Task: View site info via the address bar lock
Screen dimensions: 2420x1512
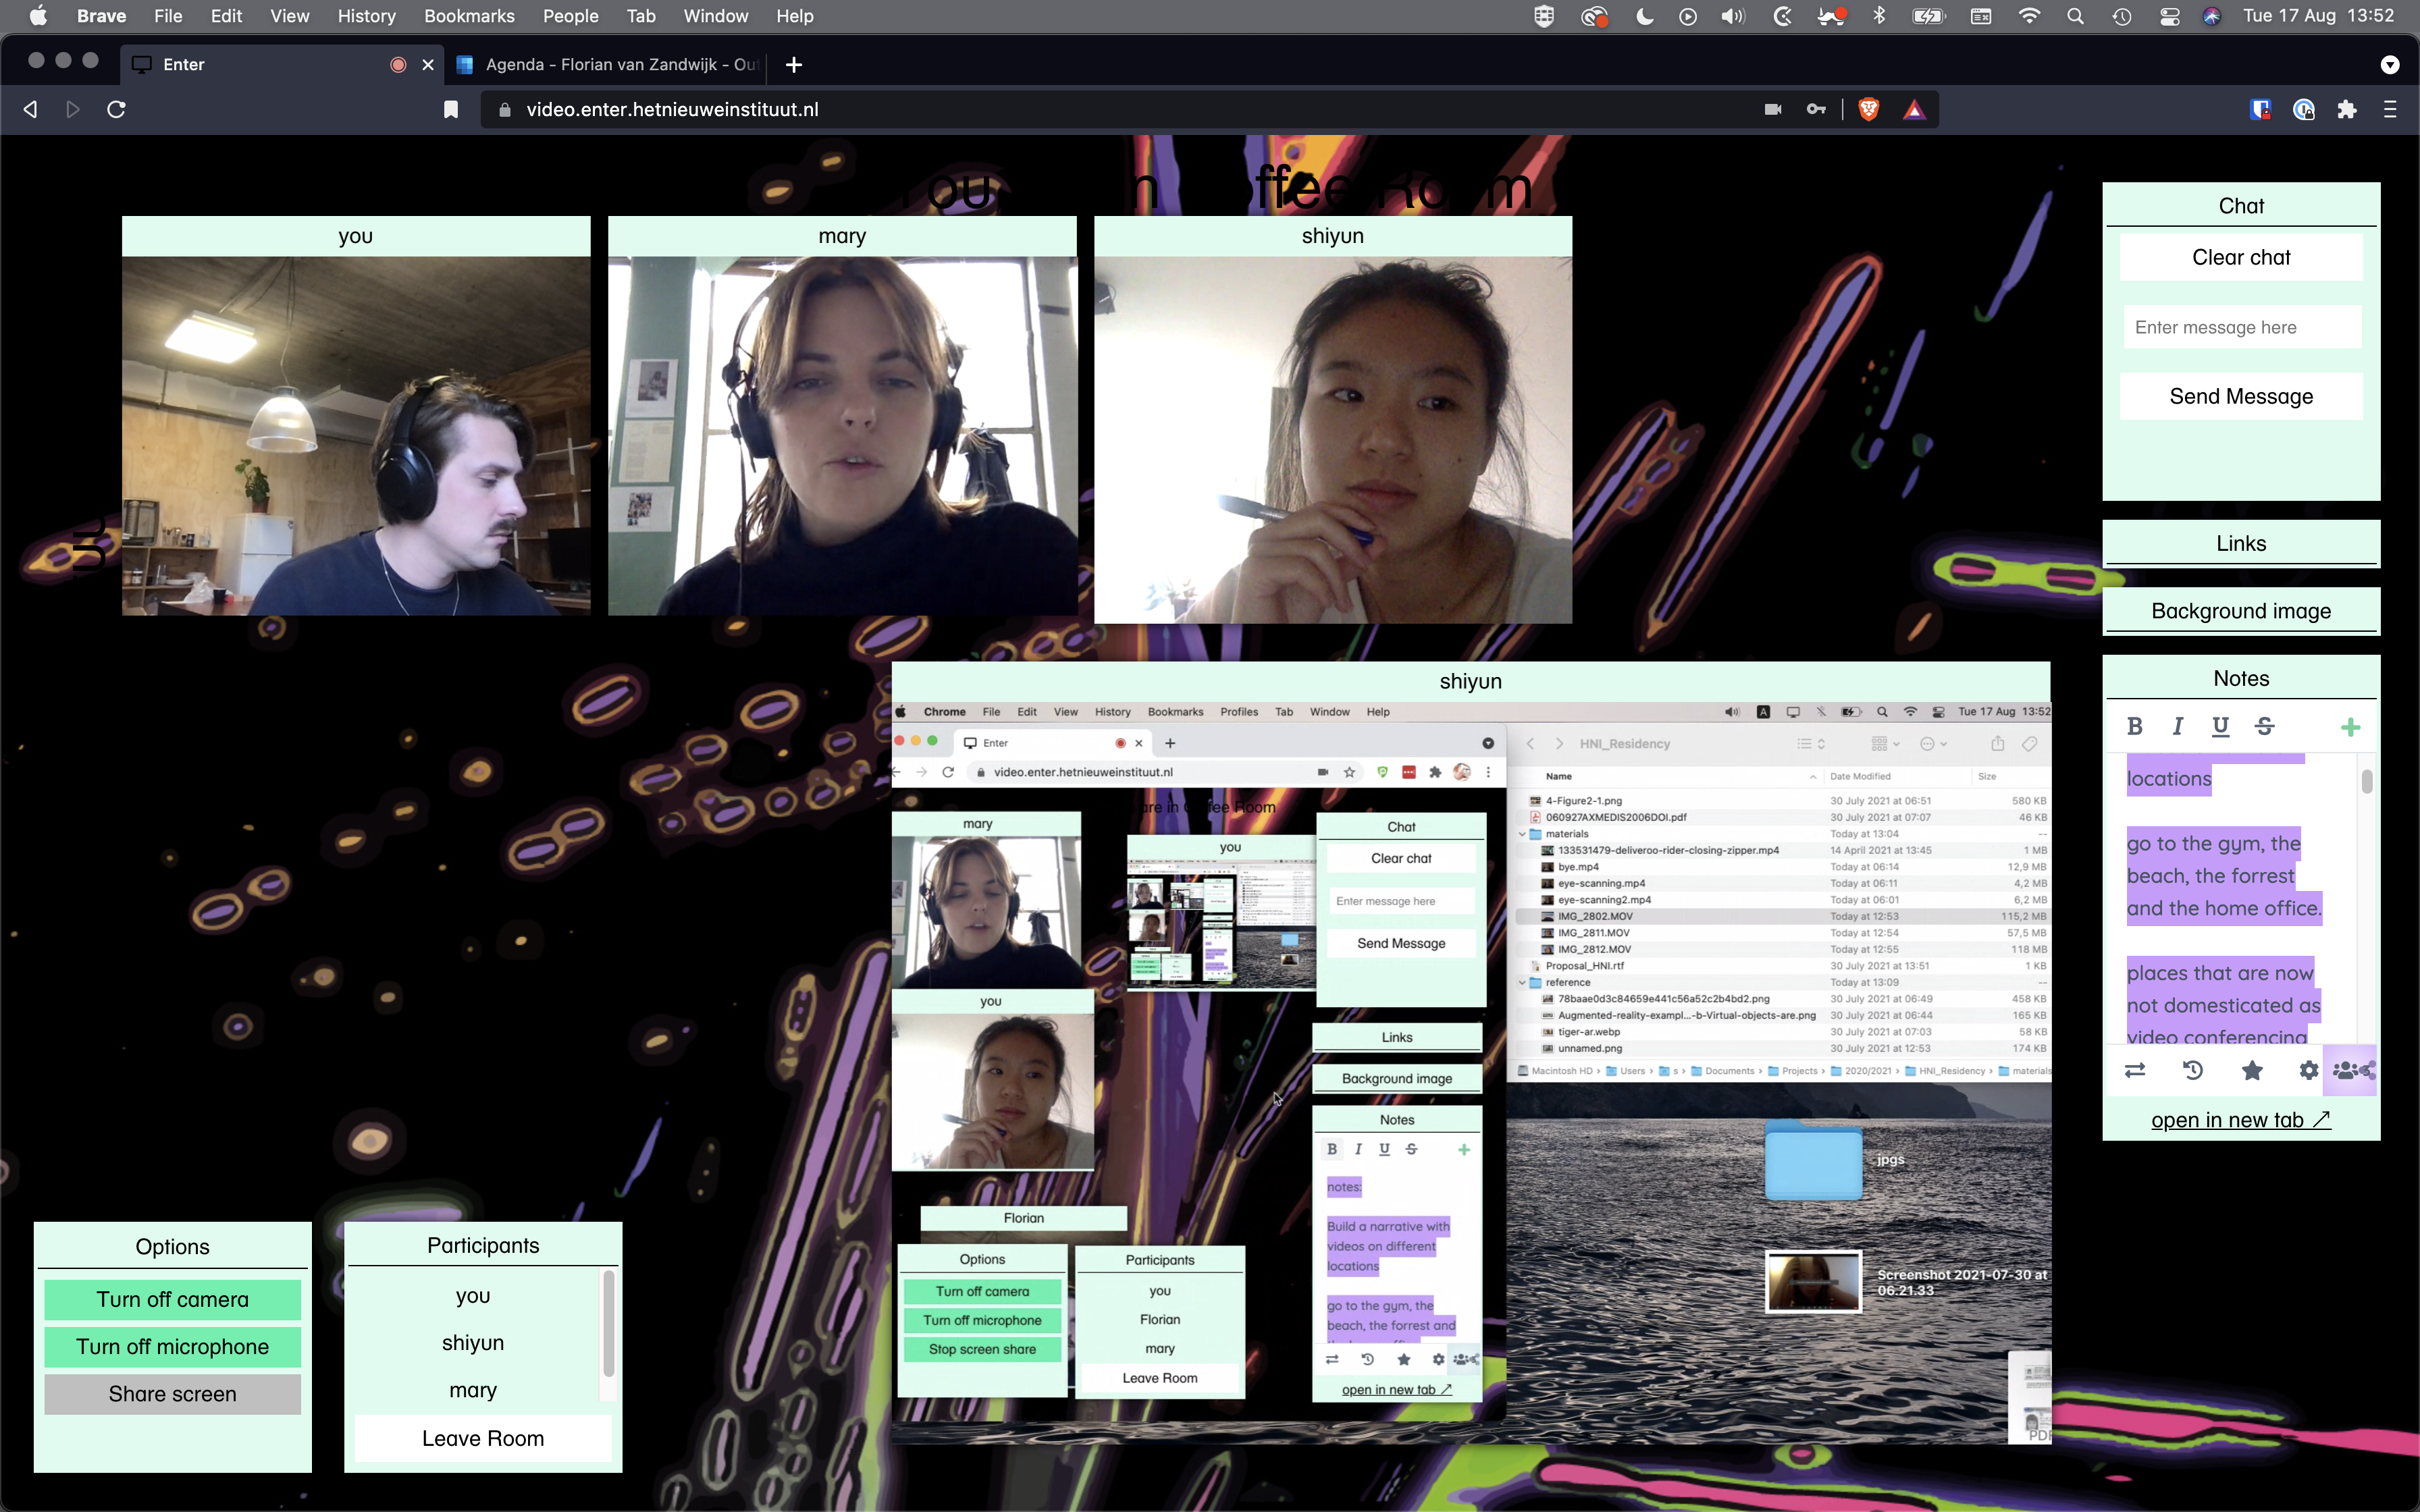Action: (x=504, y=110)
